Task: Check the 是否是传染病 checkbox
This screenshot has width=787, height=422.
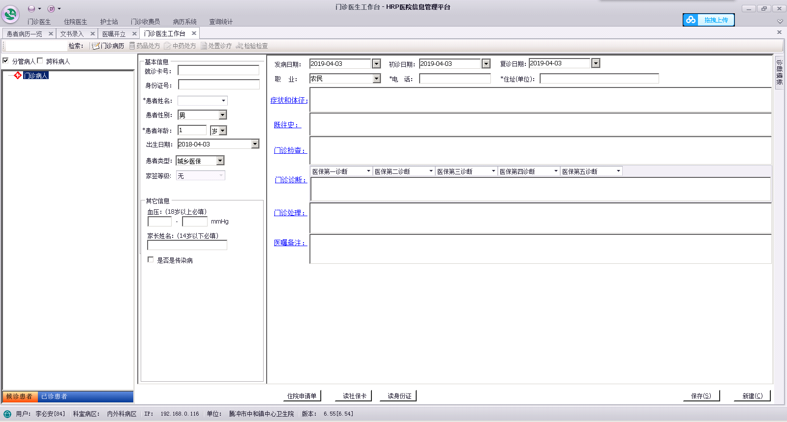Action: click(x=151, y=259)
